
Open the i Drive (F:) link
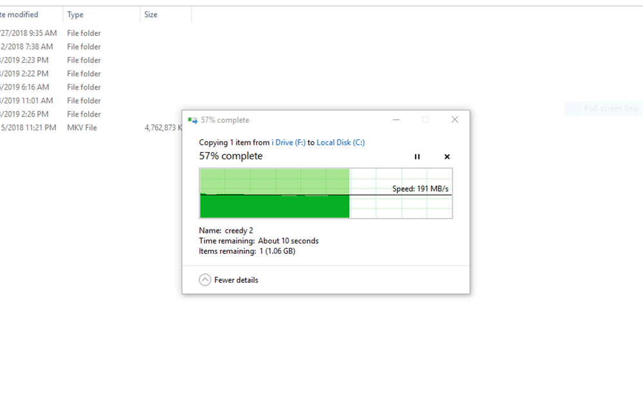click(288, 142)
